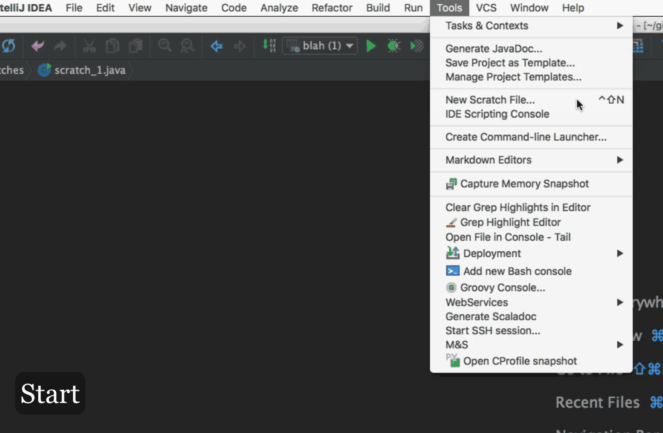Expand the Markdown Editors submenu
Viewport: 663px width, 433px height.
click(489, 160)
